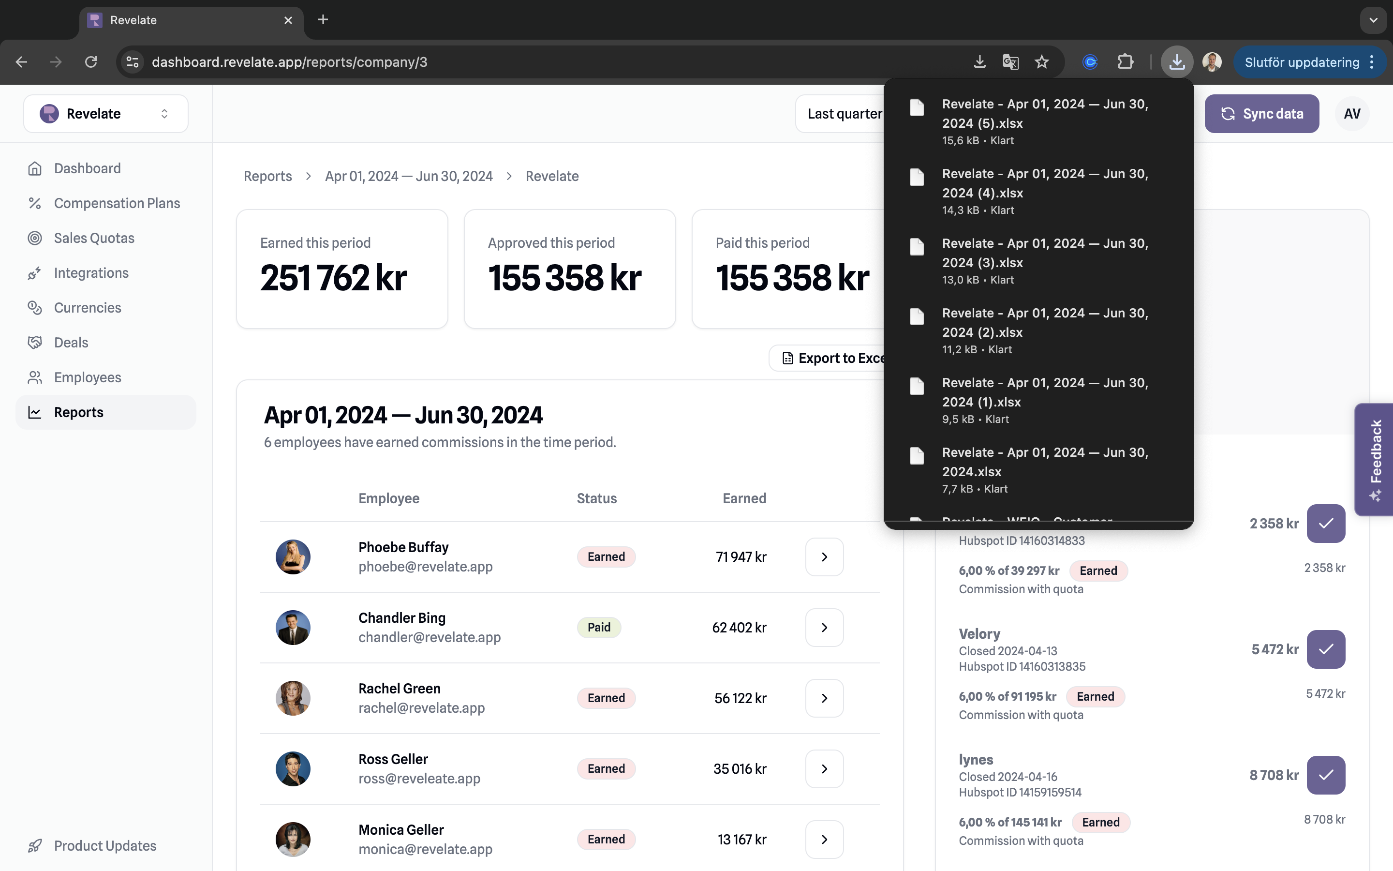Open the Chrome profile avatar
1393x871 pixels.
point(1212,61)
